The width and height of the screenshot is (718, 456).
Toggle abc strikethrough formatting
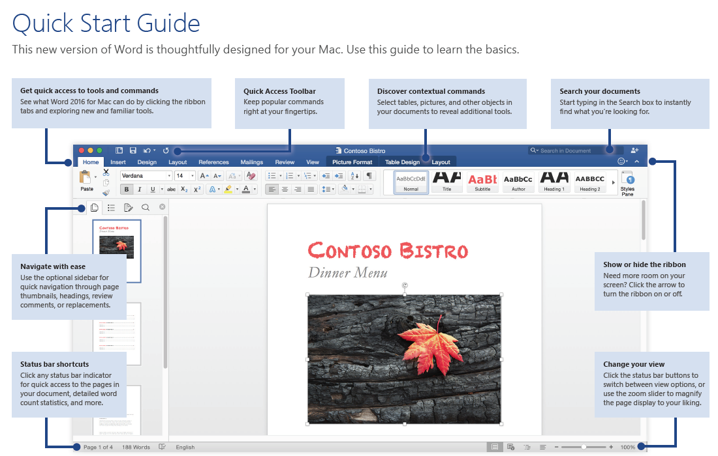pyautogui.click(x=171, y=189)
